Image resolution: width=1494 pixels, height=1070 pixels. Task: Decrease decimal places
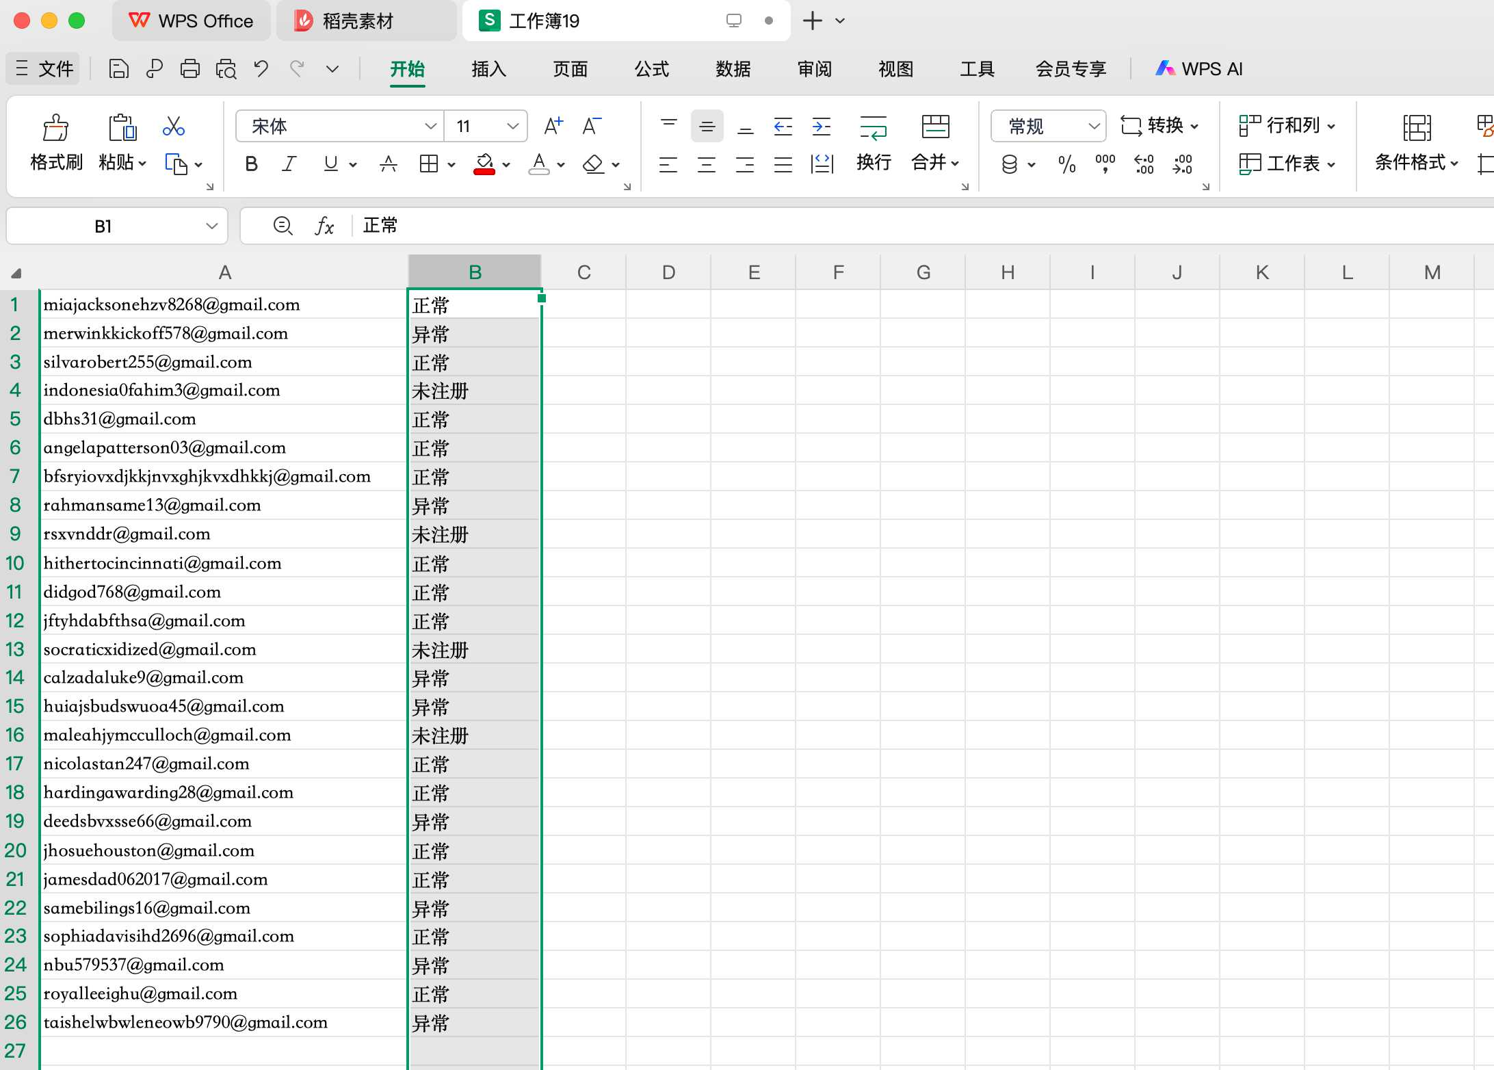click(x=1182, y=164)
